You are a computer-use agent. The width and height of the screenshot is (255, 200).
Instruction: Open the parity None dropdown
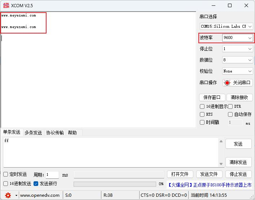(x=237, y=71)
